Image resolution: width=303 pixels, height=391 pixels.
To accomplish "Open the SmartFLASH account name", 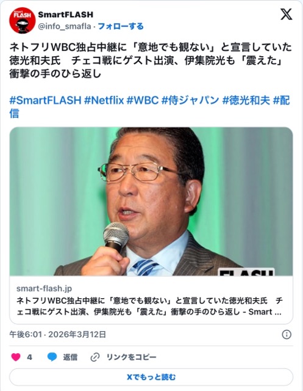I will coord(66,15).
